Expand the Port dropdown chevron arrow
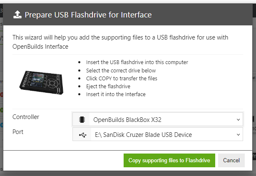 pos(239,134)
